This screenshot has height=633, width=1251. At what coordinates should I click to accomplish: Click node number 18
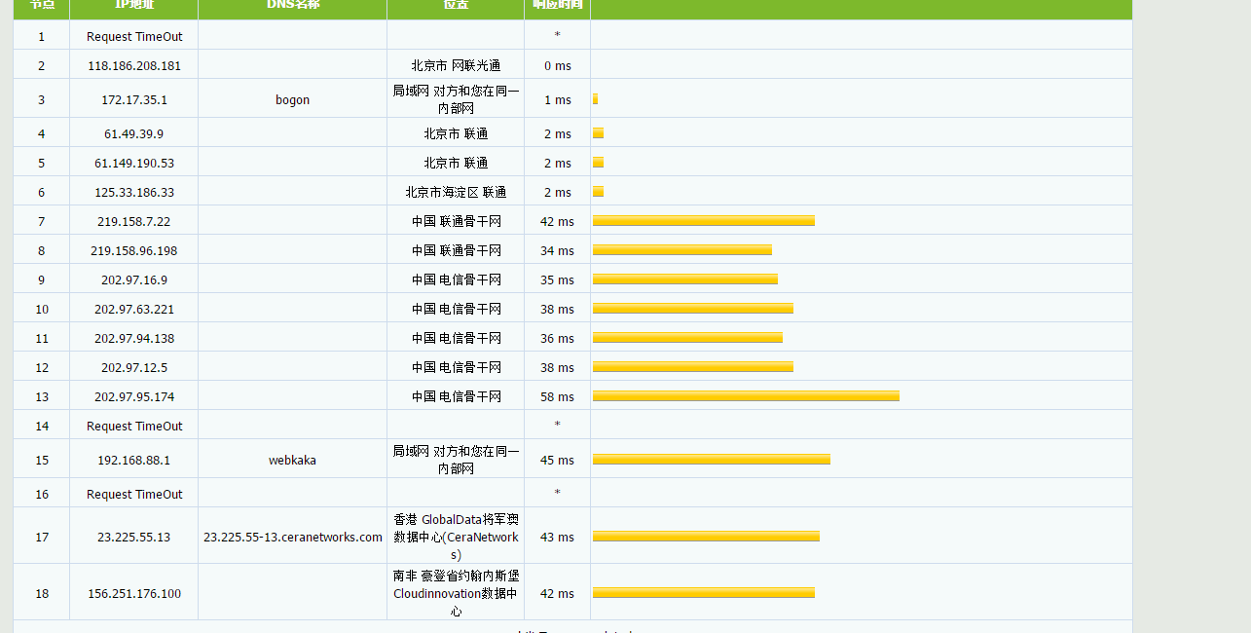click(41, 593)
